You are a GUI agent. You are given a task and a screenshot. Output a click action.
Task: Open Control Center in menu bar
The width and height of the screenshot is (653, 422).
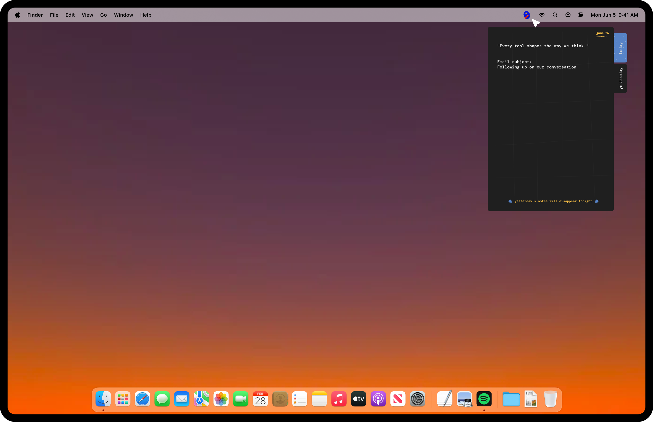[581, 15]
